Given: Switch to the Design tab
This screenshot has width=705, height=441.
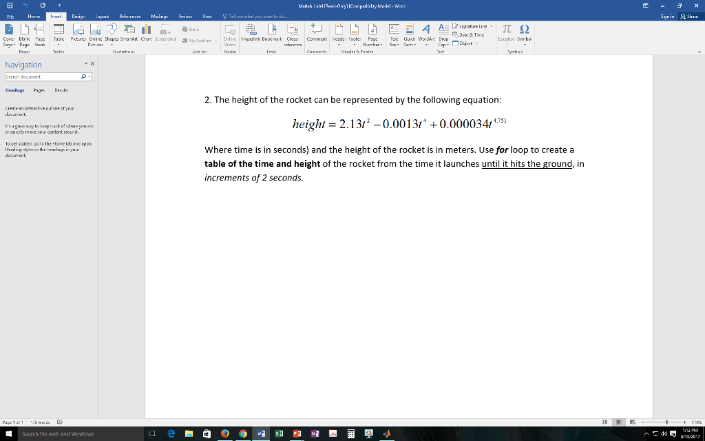Looking at the screenshot, I should click(x=78, y=17).
